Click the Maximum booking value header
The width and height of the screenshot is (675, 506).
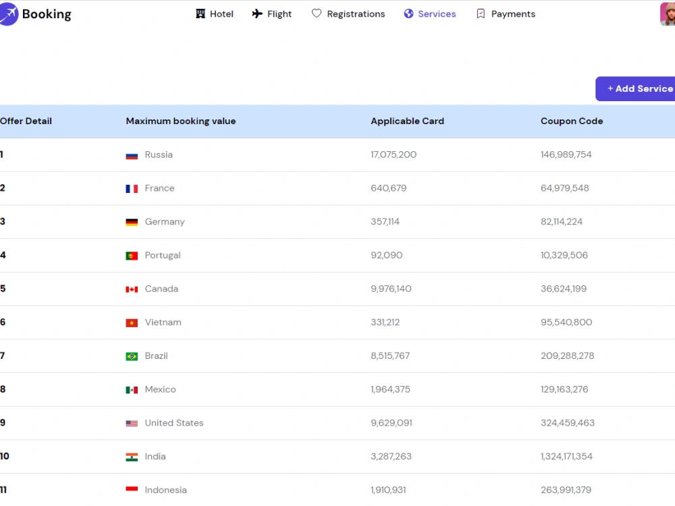pyautogui.click(x=181, y=121)
